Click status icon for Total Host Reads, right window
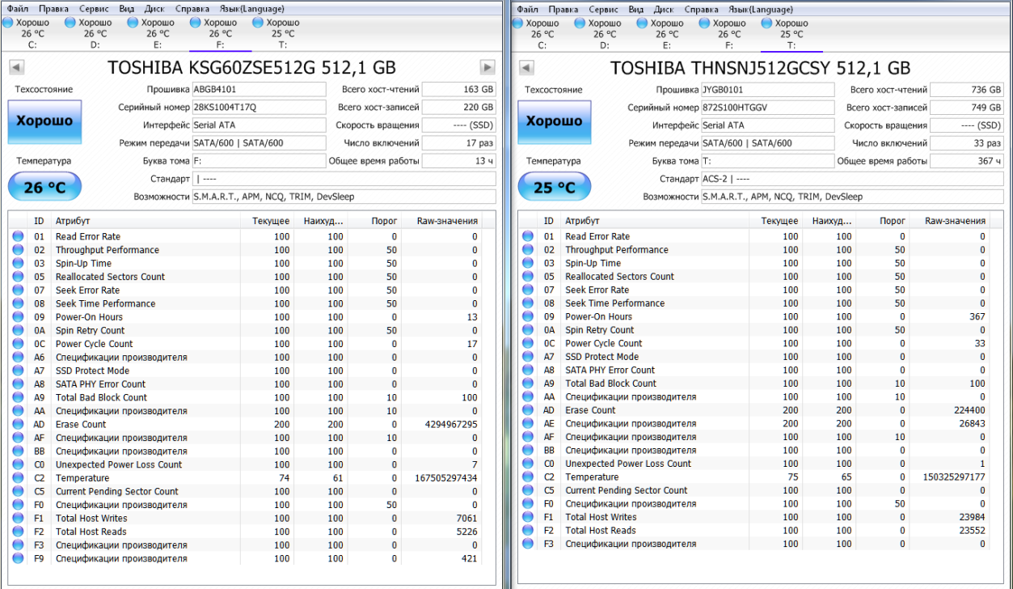 (x=528, y=531)
